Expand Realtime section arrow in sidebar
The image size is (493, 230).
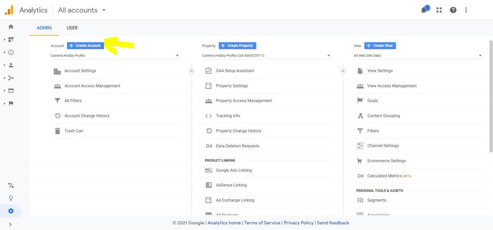click(x=4, y=52)
